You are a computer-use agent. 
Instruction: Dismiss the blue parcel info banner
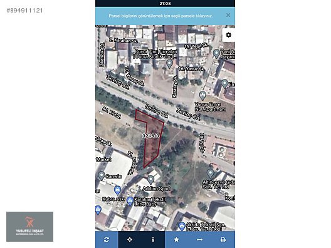pyautogui.click(x=228, y=15)
